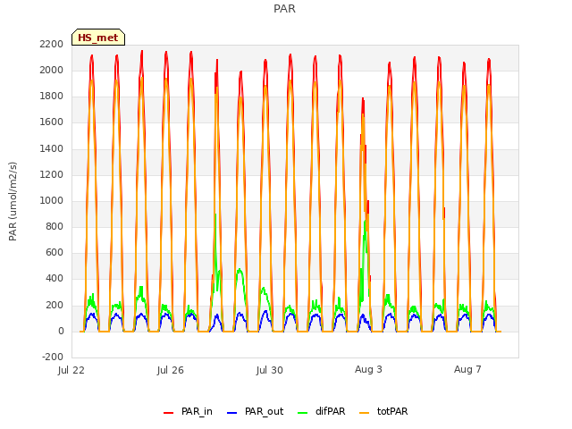Click the Jul 30 x-axis tick label
The width and height of the screenshot is (572, 429).
click(270, 370)
